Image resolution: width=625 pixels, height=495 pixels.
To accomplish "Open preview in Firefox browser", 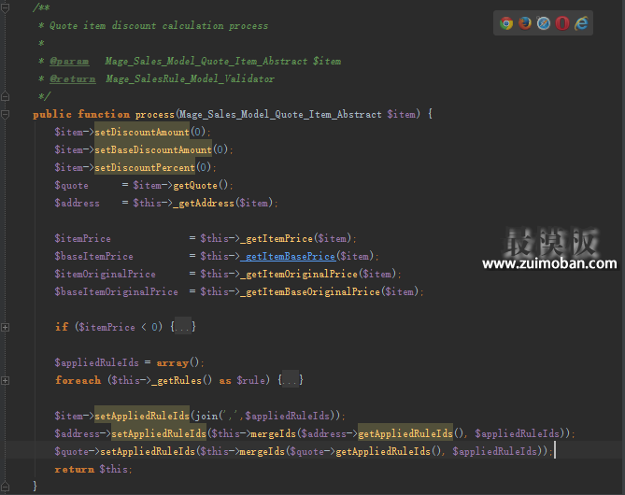I will click(525, 23).
